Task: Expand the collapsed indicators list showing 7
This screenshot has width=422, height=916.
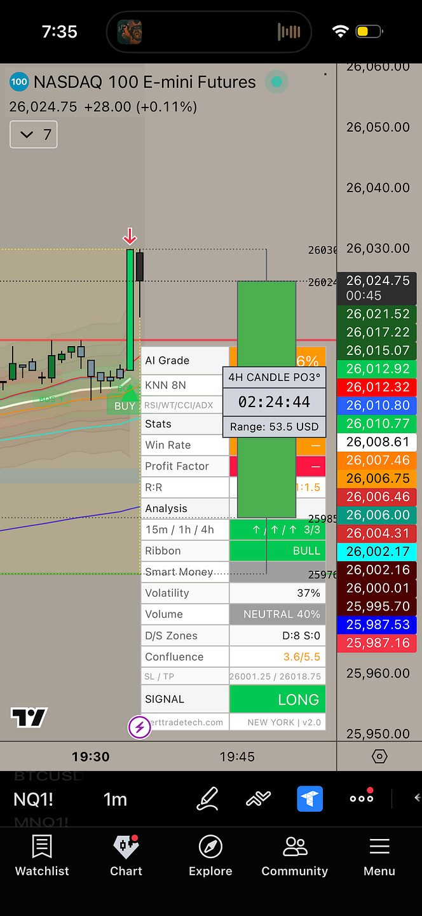Action: click(x=34, y=134)
